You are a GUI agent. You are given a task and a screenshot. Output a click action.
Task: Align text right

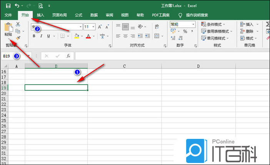pyautogui.click(x=133, y=36)
